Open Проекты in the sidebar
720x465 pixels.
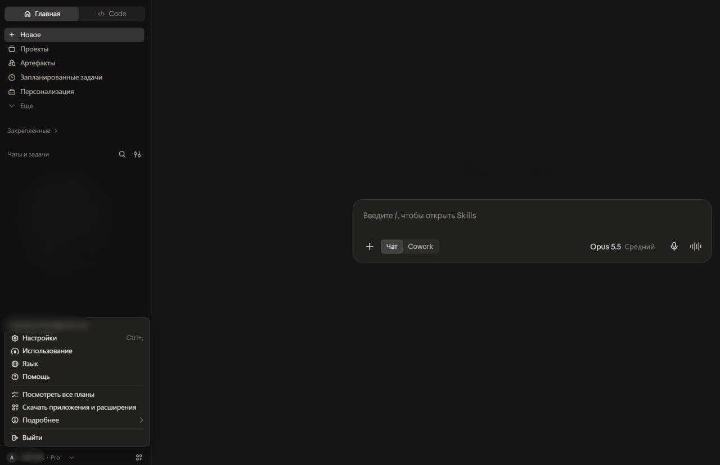[x=74, y=49]
